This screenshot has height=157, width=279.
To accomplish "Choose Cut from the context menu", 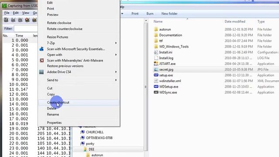I will tap(50, 88).
